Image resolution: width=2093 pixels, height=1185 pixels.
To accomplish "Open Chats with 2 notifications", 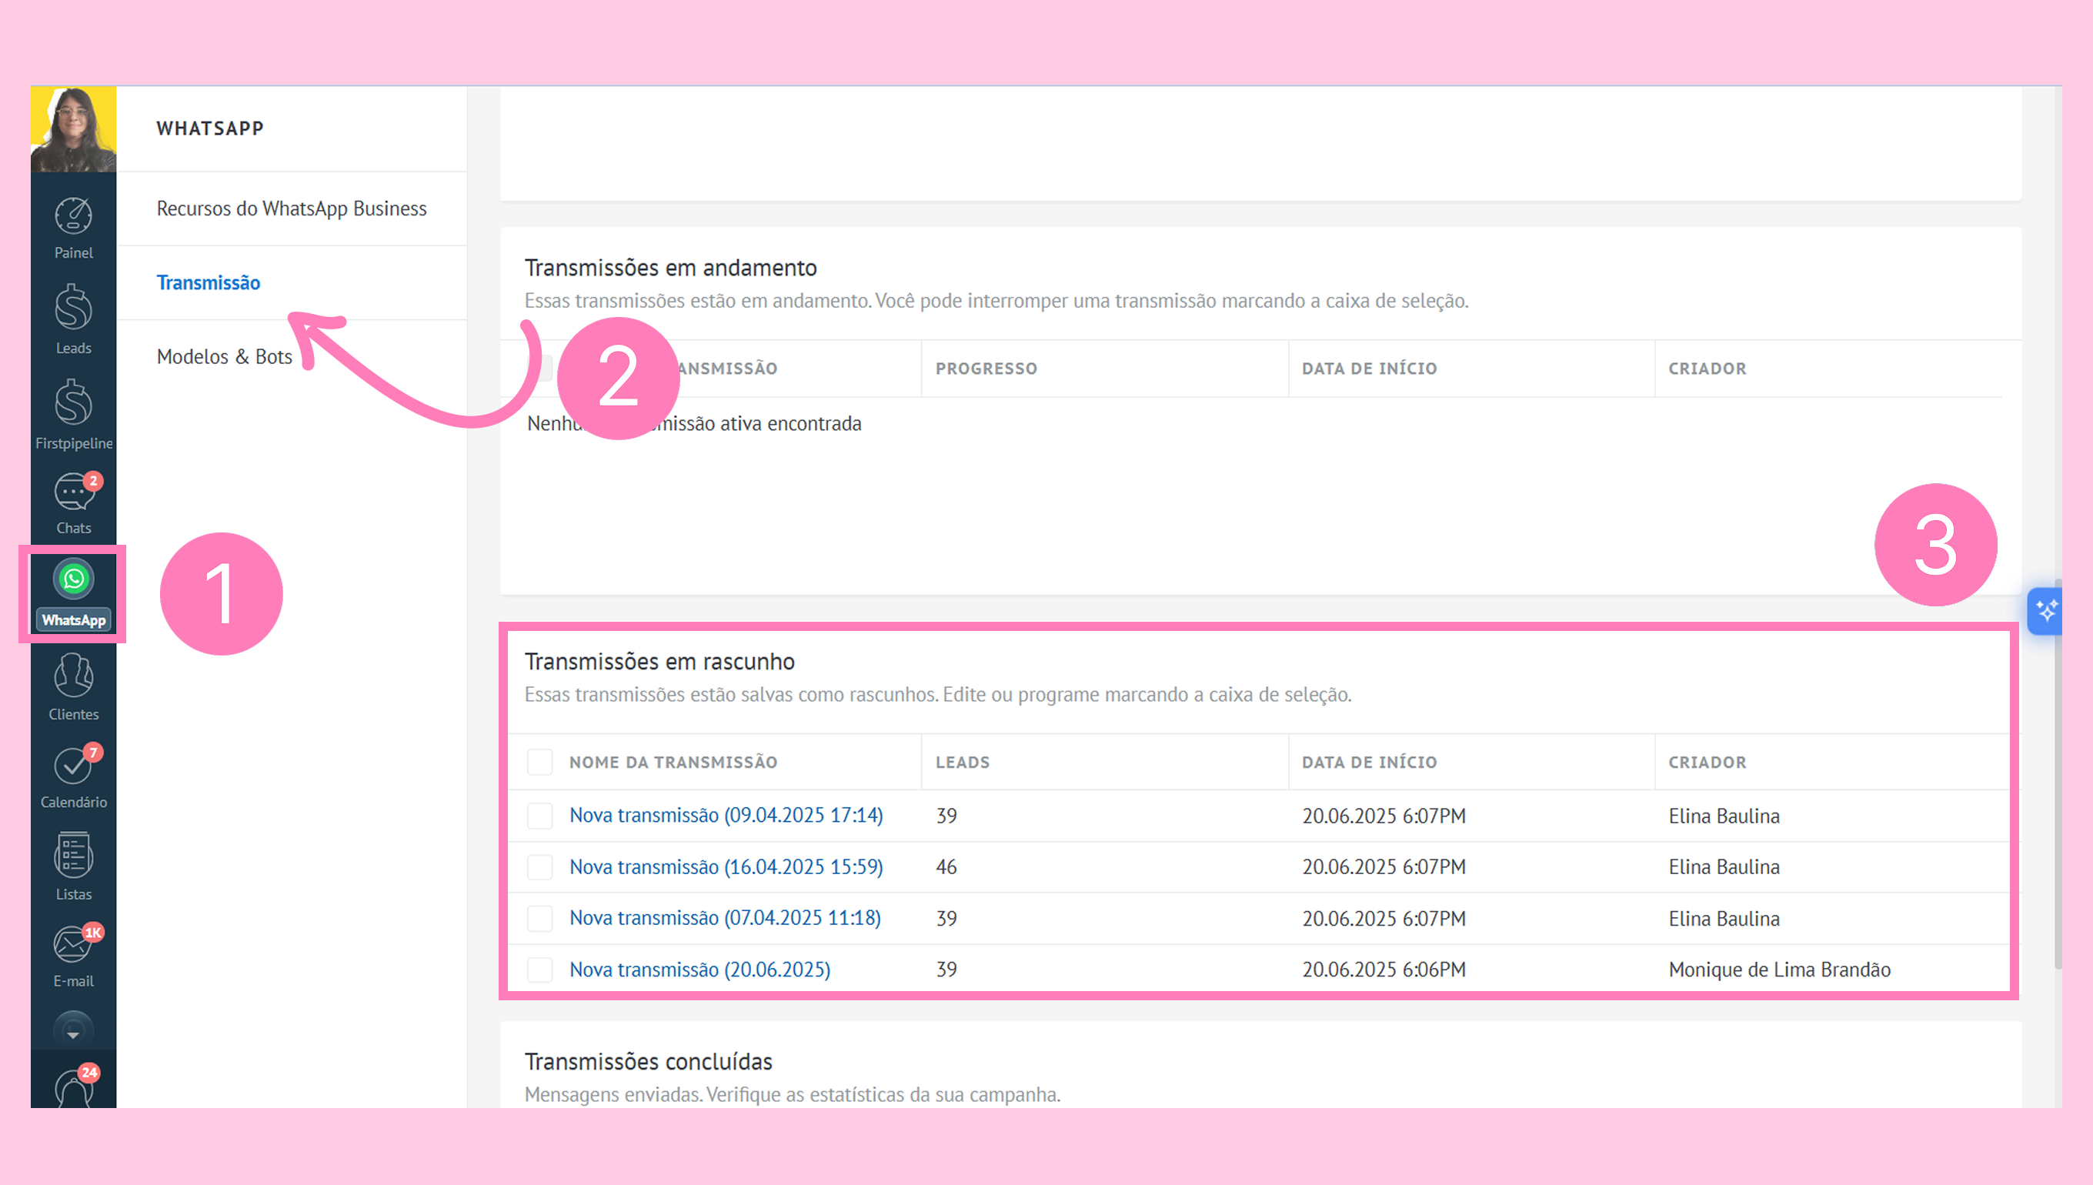I will click(x=73, y=503).
